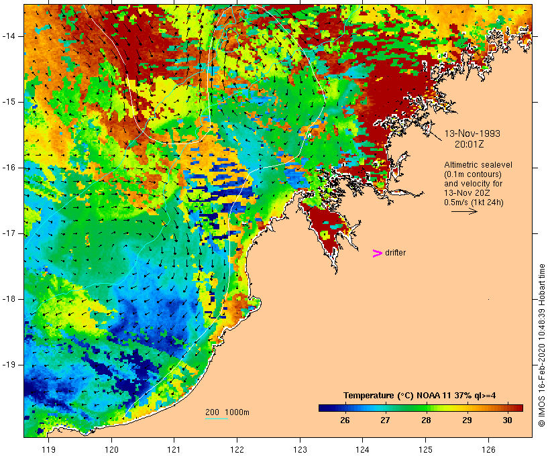
Task: Click the longitude axis label 121
Action: (174, 449)
